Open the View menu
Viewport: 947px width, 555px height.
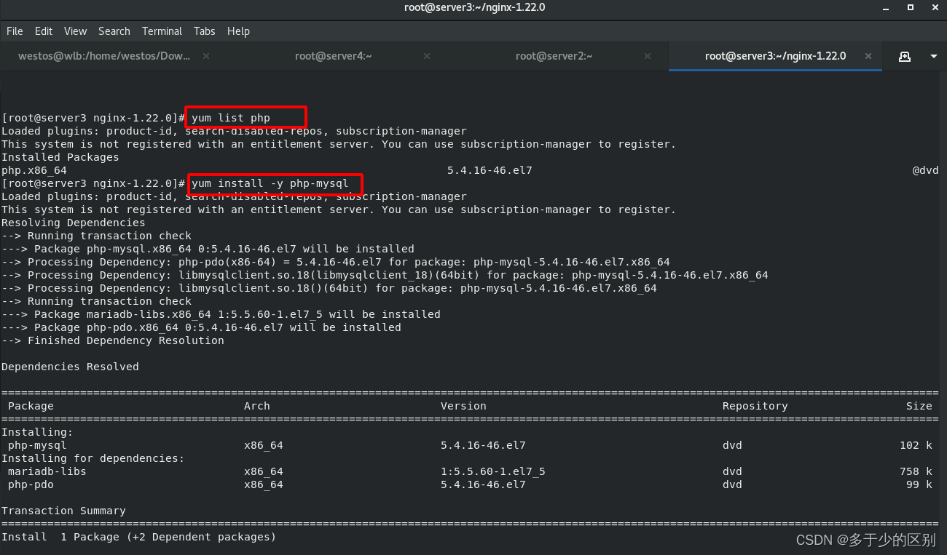tap(75, 31)
